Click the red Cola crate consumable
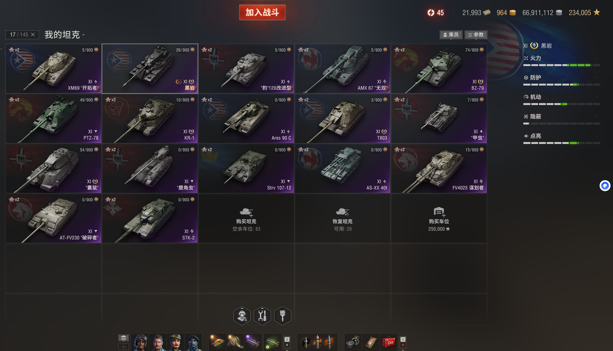This screenshot has height=351, width=613. pos(388,342)
